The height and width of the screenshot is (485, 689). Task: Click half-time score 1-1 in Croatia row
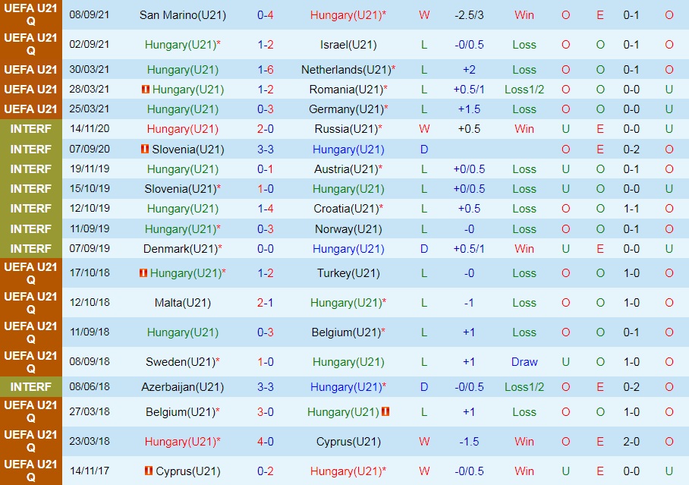(631, 209)
